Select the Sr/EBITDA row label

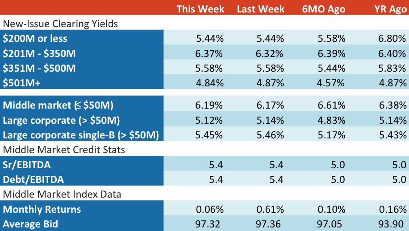pyautogui.click(x=27, y=165)
